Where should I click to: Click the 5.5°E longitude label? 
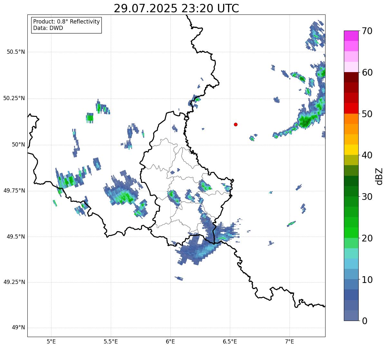[111, 341]
